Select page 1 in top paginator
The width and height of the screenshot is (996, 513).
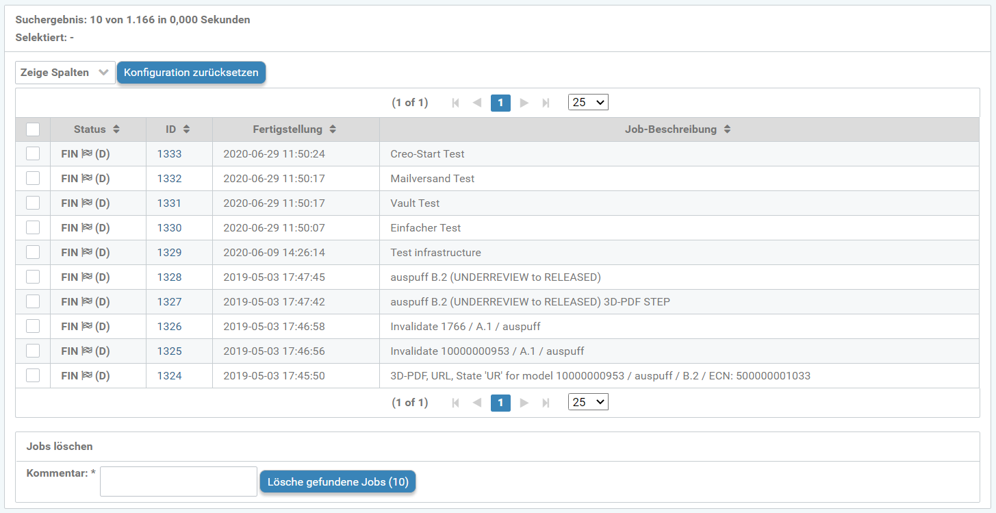[500, 103]
